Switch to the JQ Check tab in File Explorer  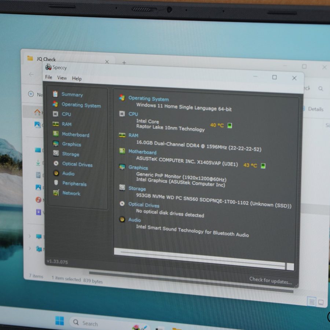tap(46, 59)
